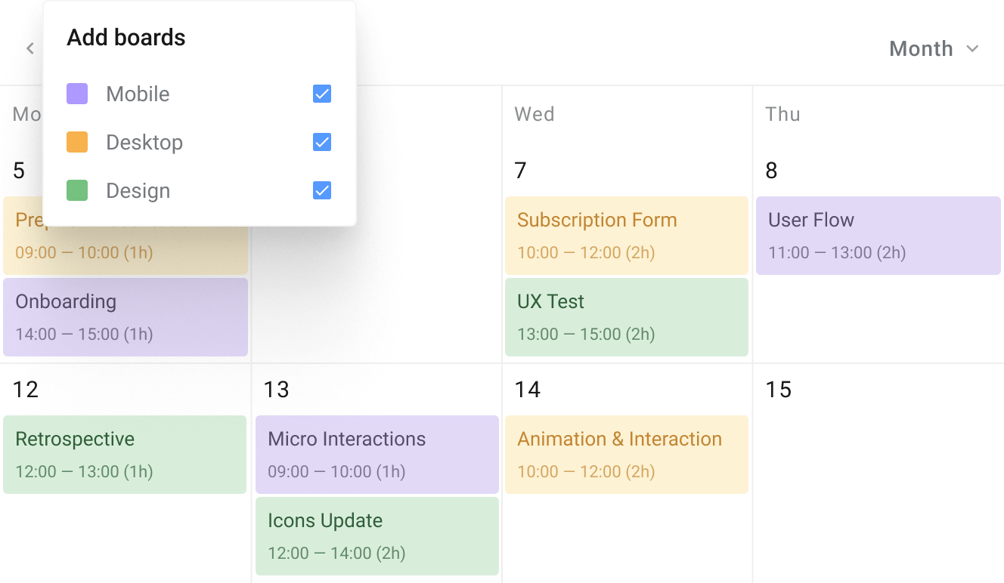1004x583 pixels.
Task: Click the chevron next to Month
Action: [x=973, y=49]
